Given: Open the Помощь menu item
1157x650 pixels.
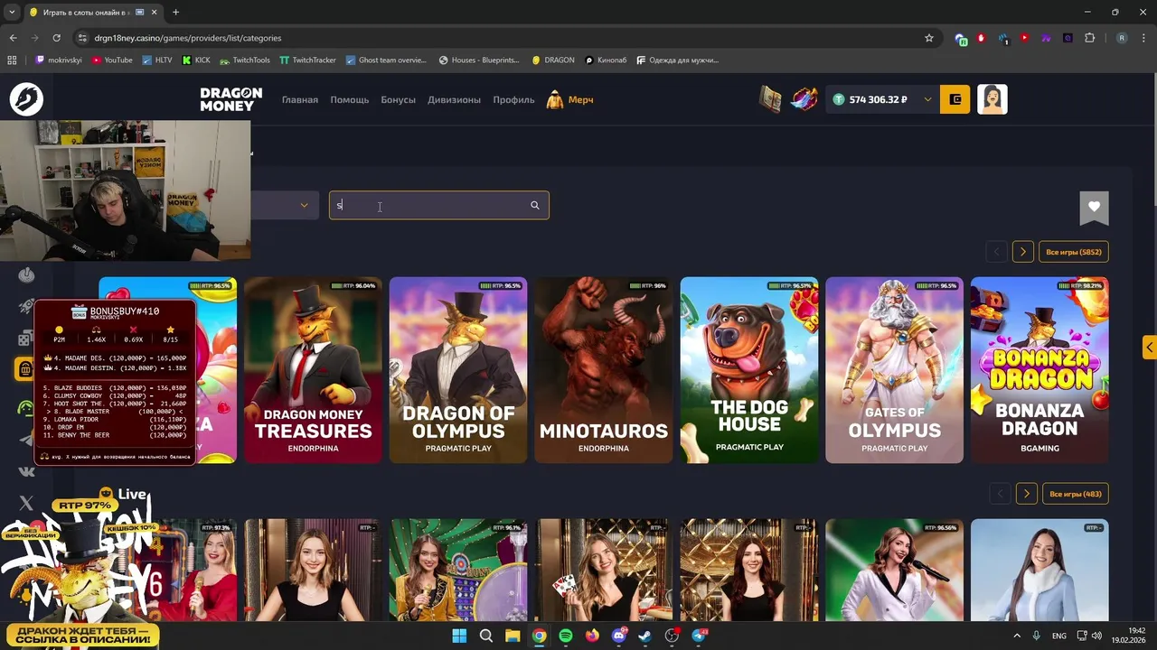Looking at the screenshot, I should (349, 99).
